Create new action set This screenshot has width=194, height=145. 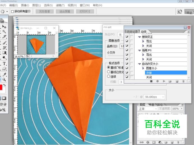(x=170, y=81)
